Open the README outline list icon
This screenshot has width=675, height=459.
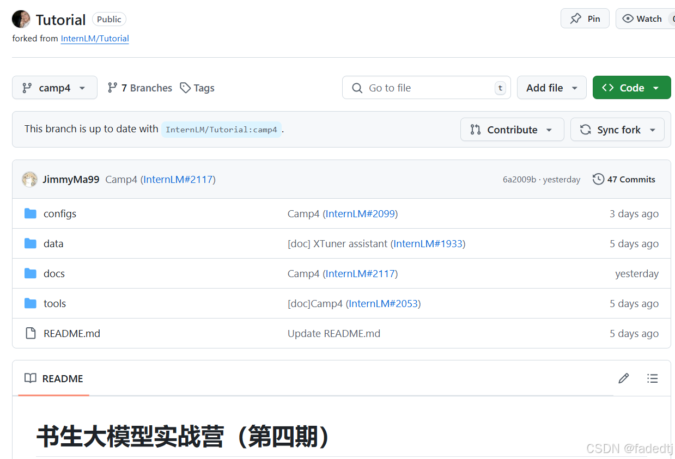[x=652, y=378]
